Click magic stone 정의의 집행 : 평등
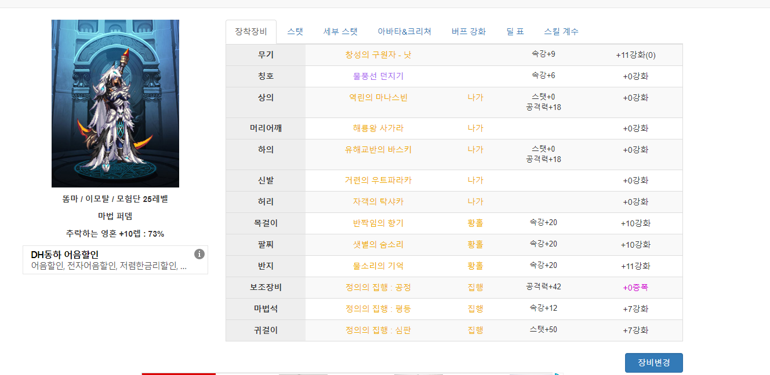Viewport: 770px width, 375px height. (x=378, y=309)
